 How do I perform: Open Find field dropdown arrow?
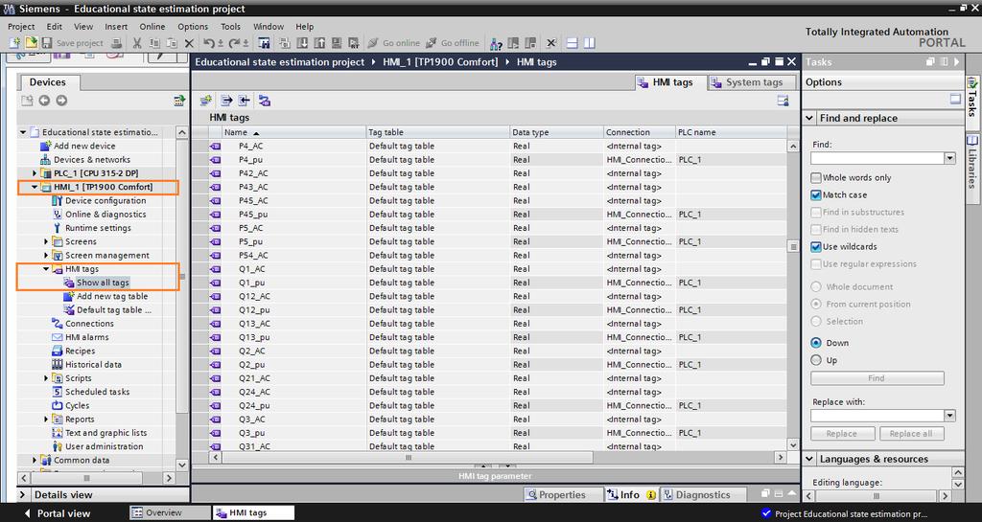point(950,158)
